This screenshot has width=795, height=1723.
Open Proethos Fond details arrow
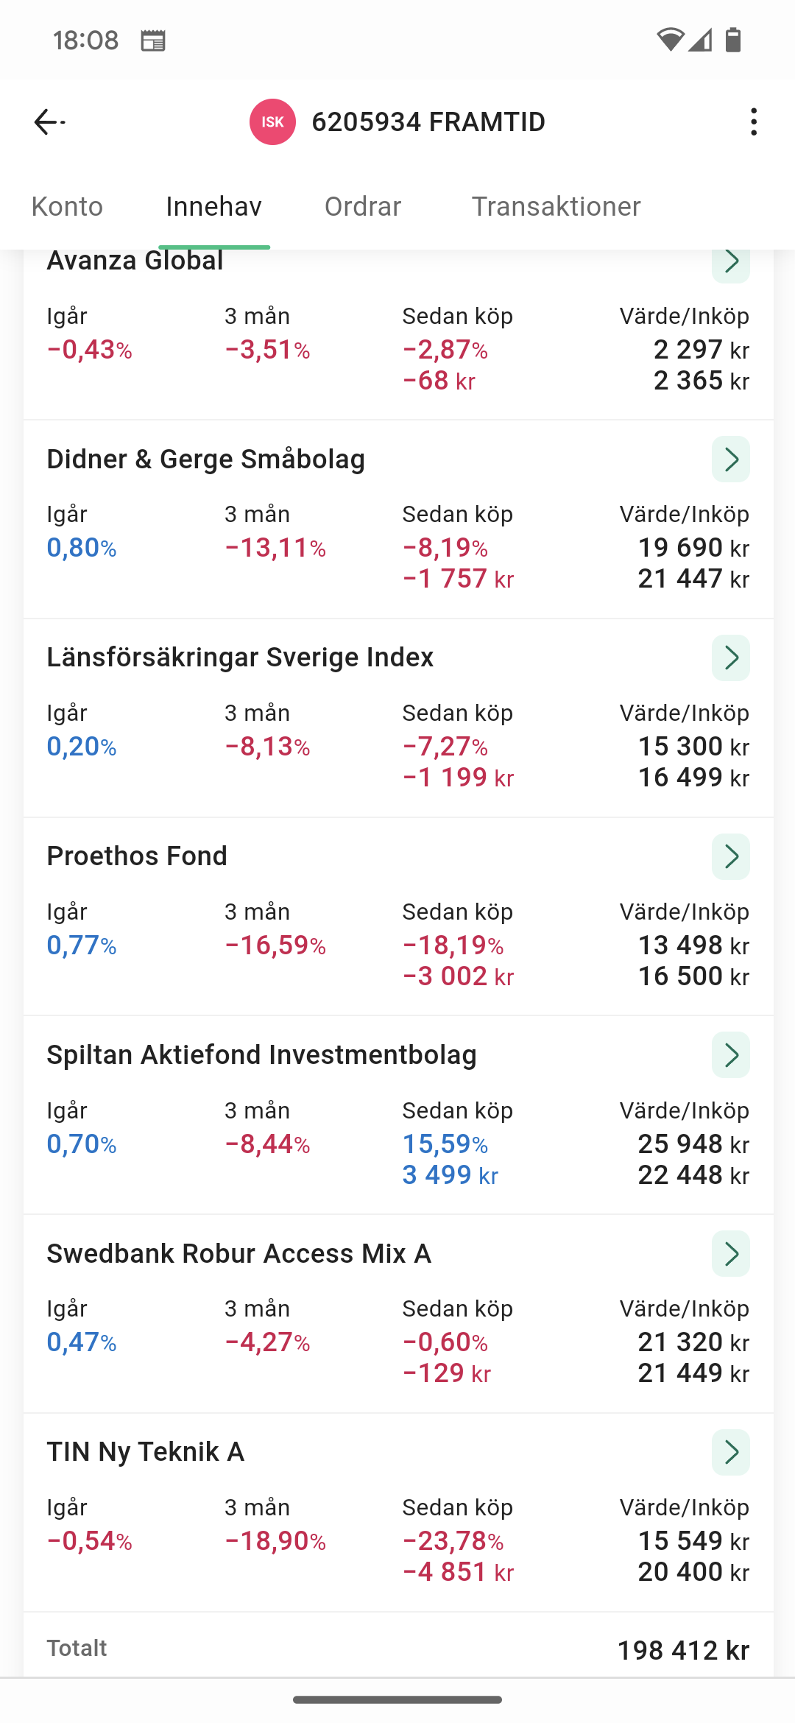coord(730,856)
